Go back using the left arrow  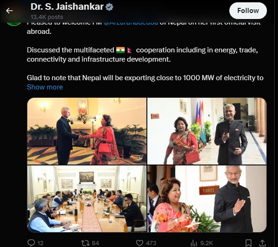9,11
